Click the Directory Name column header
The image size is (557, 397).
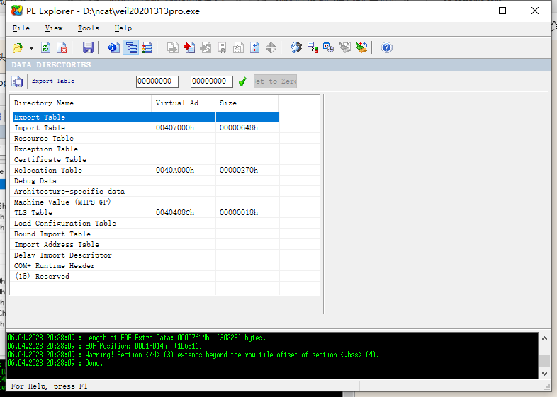click(x=81, y=103)
